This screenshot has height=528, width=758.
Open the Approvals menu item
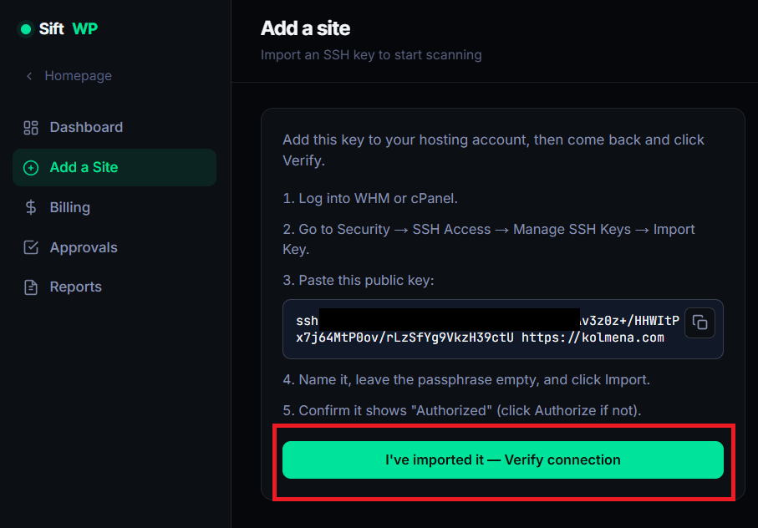pyautogui.click(x=114, y=247)
